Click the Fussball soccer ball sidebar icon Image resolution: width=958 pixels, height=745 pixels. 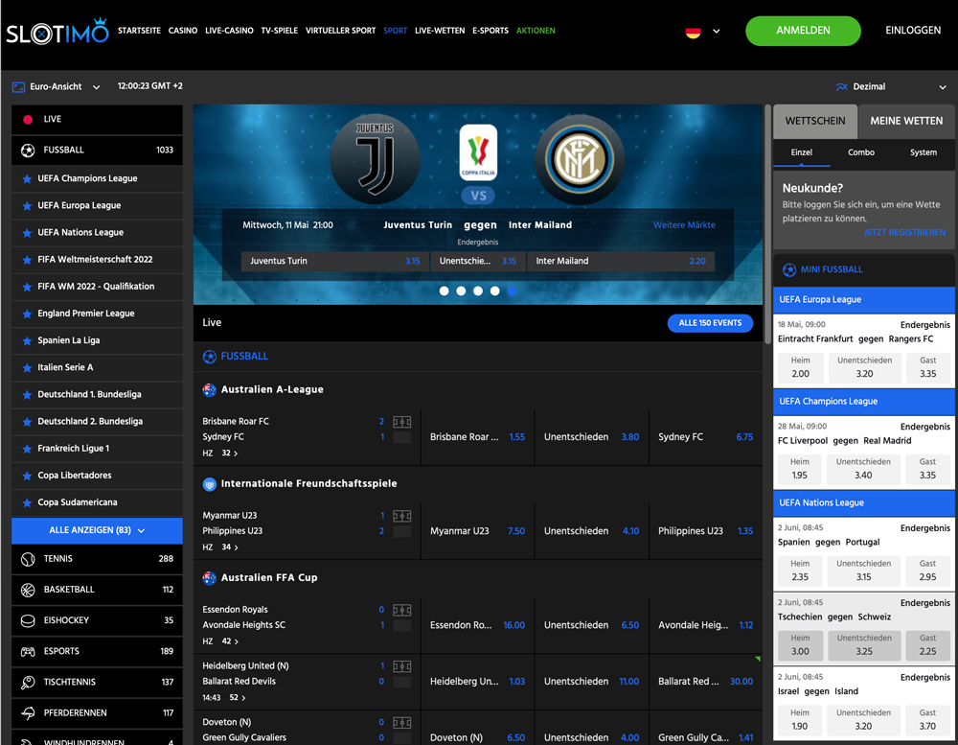[x=28, y=150]
